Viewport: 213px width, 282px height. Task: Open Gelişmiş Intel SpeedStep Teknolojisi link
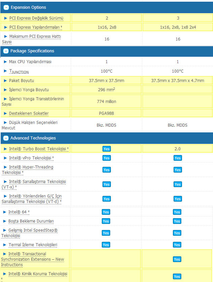[30, 233]
